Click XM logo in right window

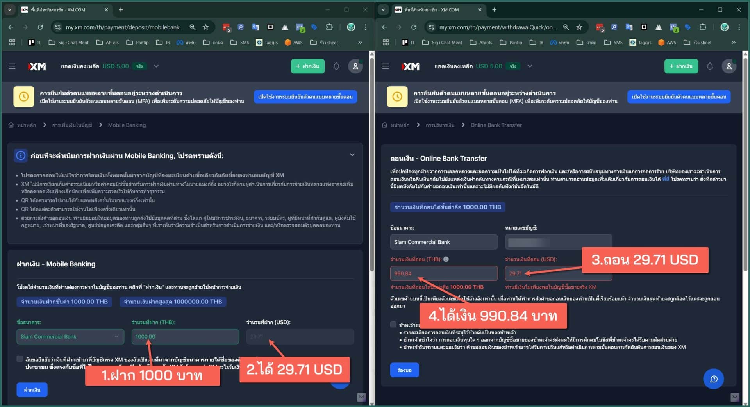coord(411,66)
